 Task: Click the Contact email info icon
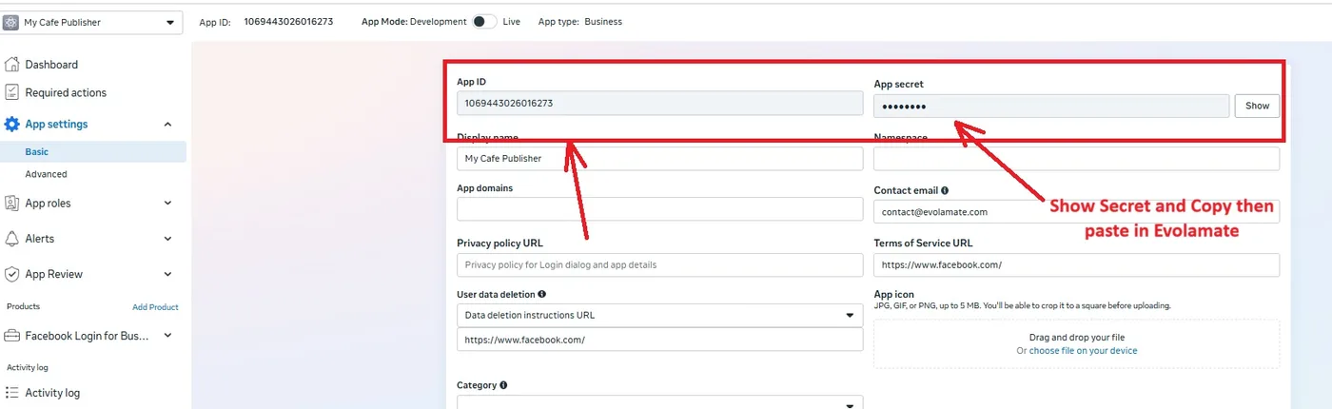(945, 191)
